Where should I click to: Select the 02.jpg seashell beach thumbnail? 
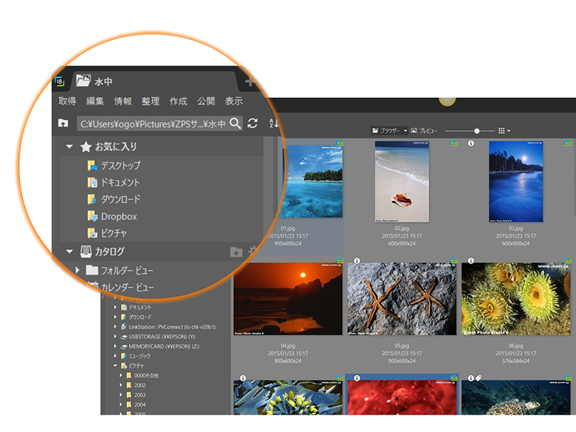(x=402, y=181)
